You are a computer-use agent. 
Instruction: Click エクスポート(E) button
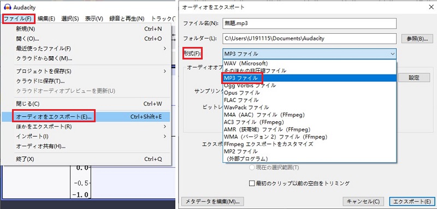click(x=412, y=201)
